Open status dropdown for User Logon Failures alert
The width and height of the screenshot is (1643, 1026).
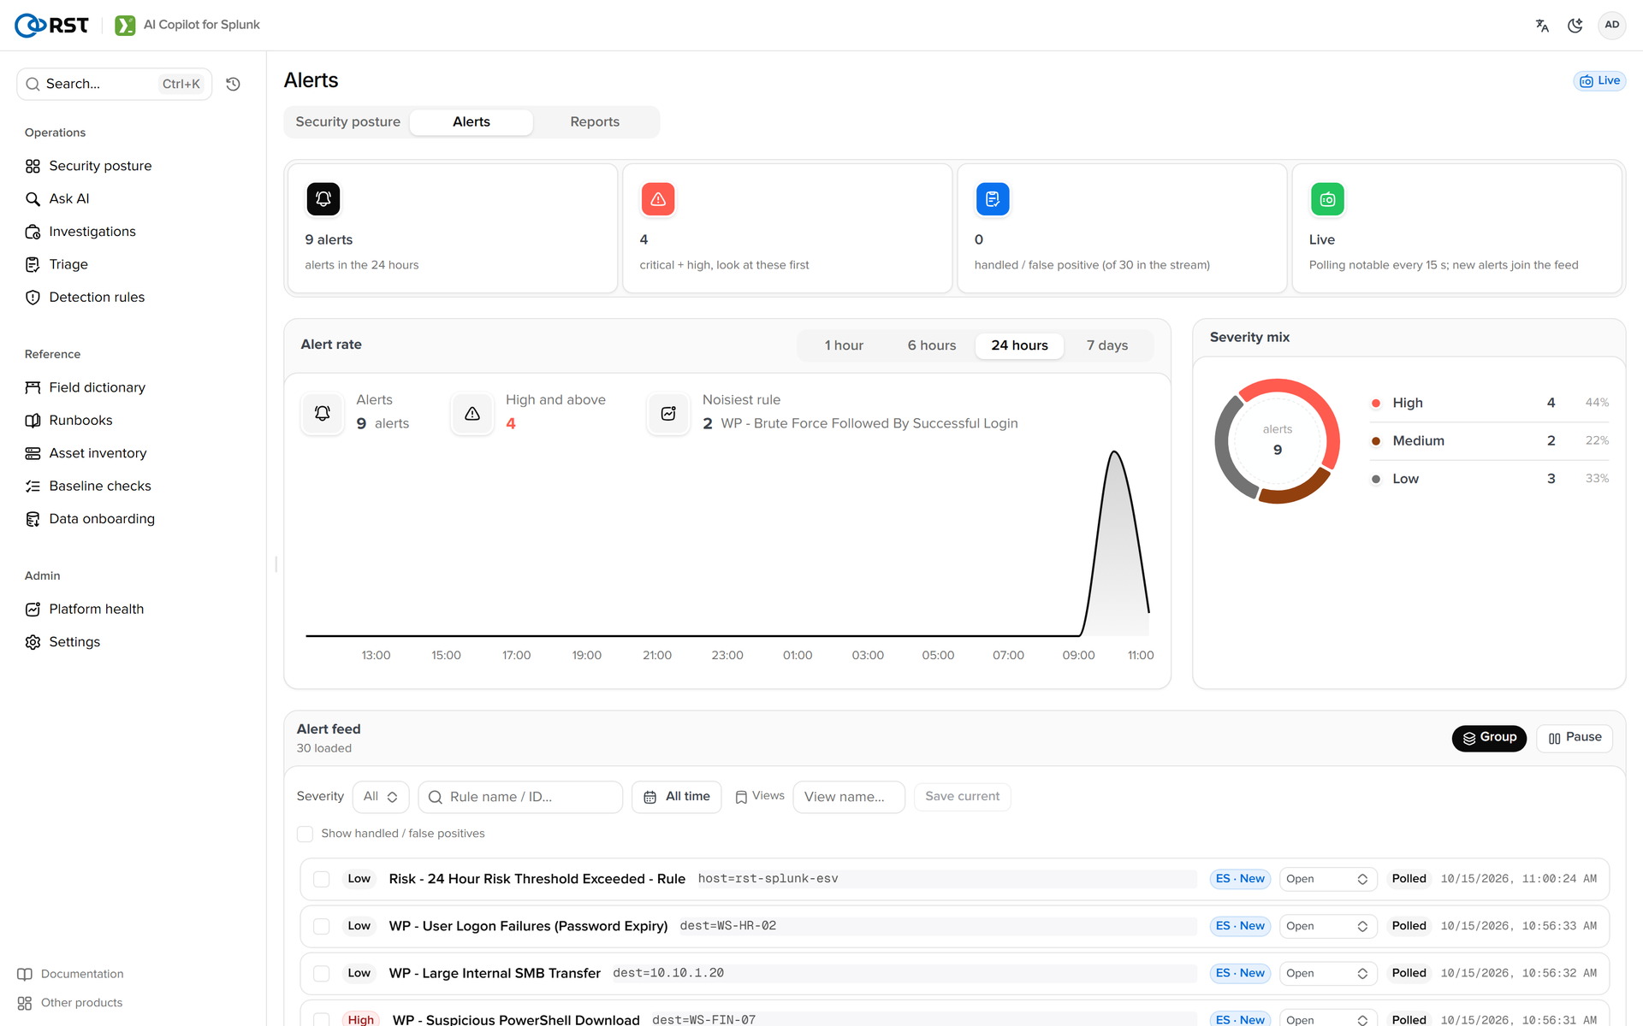(x=1327, y=926)
